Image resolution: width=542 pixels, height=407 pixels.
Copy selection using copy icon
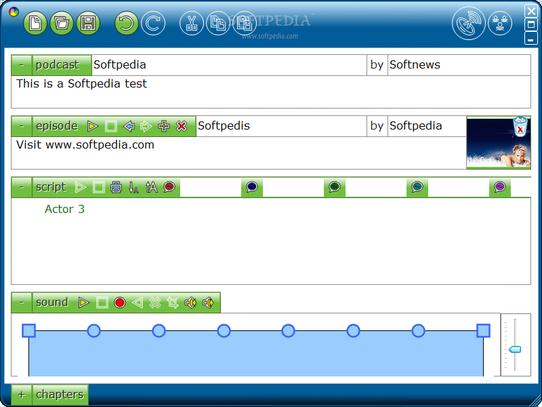[x=218, y=23]
